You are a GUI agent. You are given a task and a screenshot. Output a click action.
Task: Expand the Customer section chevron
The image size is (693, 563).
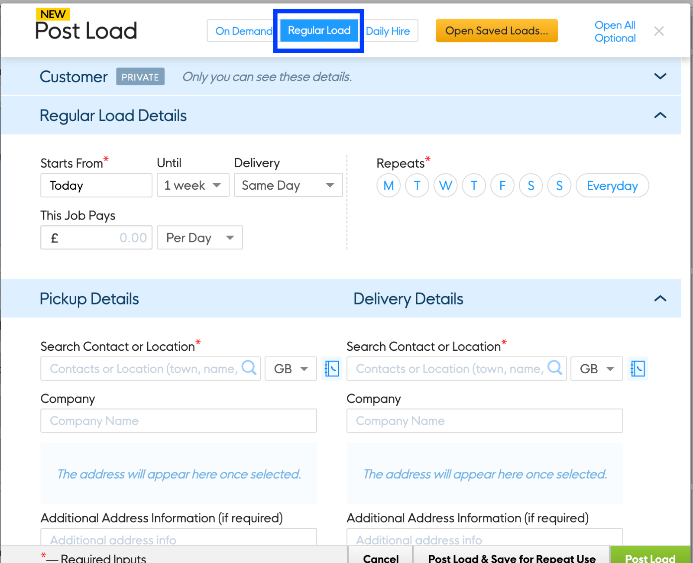click(660, 77)
